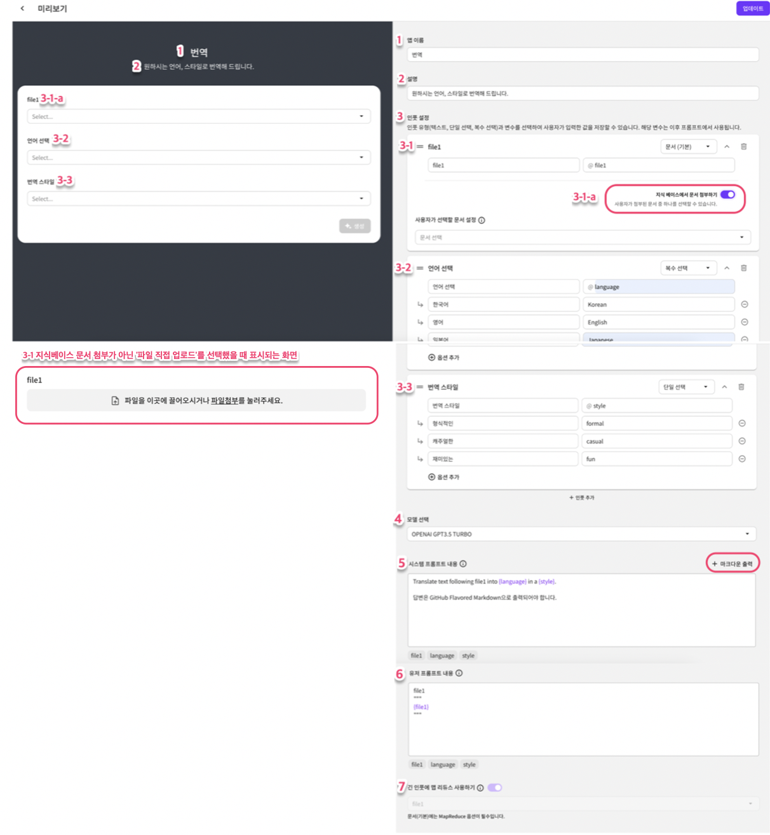770x835 pixels.
Task: Click the back arrow next to 미리보기
Action: coord(22,8)
